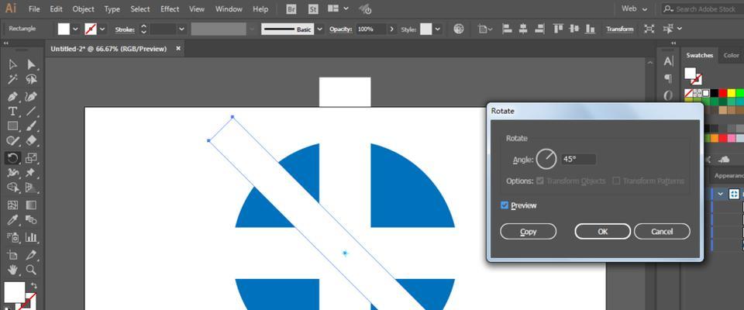The image size is (744, 310).
Task: Select the Shaper tool
Action: click(x=13, y=141)
